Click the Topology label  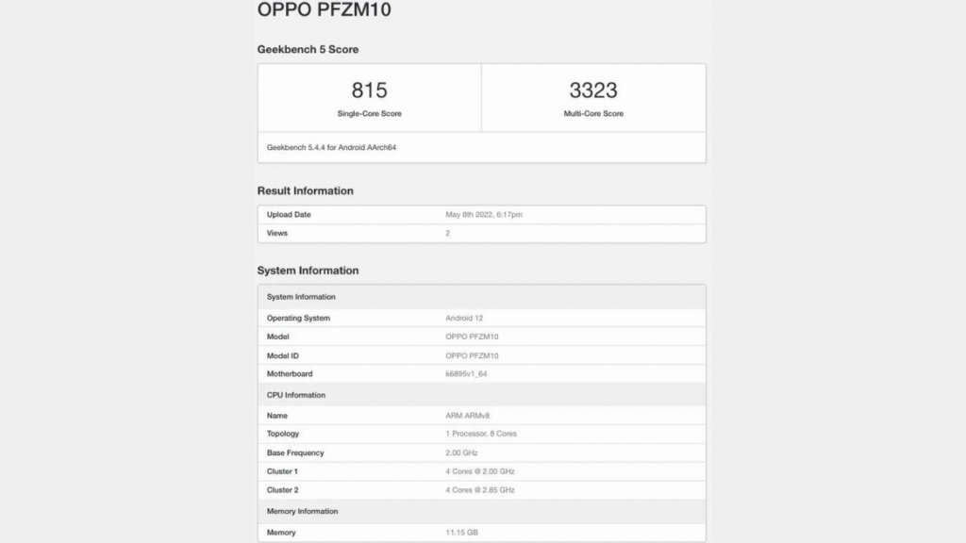point(283,434)
